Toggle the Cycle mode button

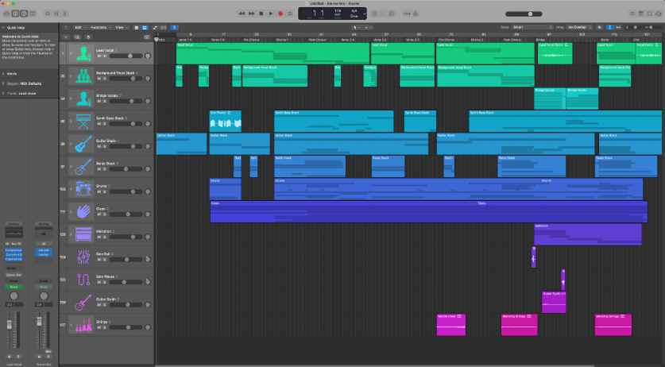[x=290, y=14]
